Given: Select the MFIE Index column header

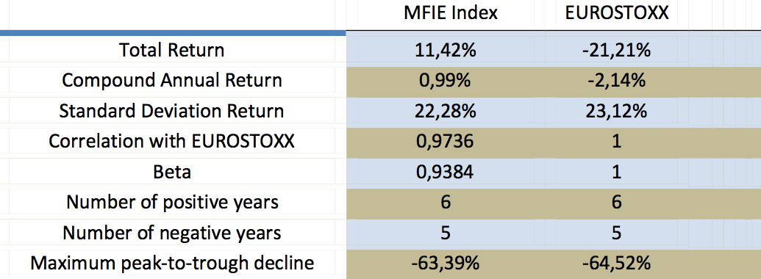Looking at the screenshot, I should click(x=451, y=13).
